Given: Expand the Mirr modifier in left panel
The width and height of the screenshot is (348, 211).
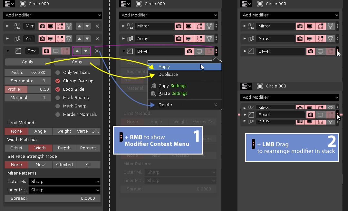Looking at the screenshot, I should [7, 26].
